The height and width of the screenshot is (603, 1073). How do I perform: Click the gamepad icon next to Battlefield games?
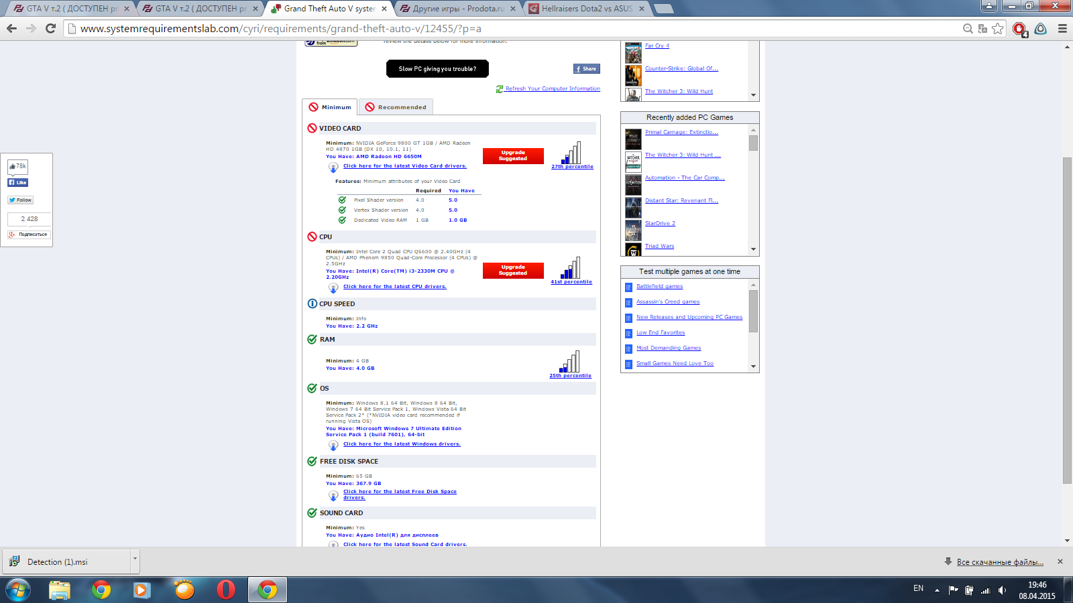click(628, 286)
